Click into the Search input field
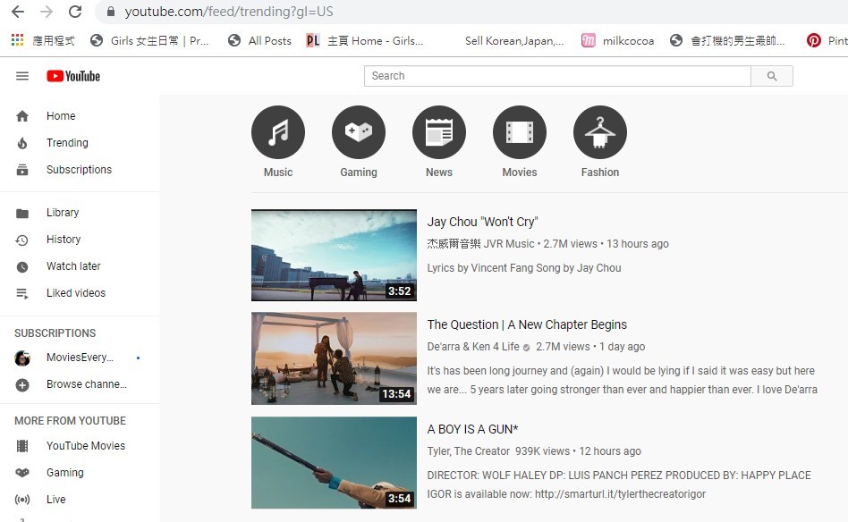 click(x=556, y=76)
